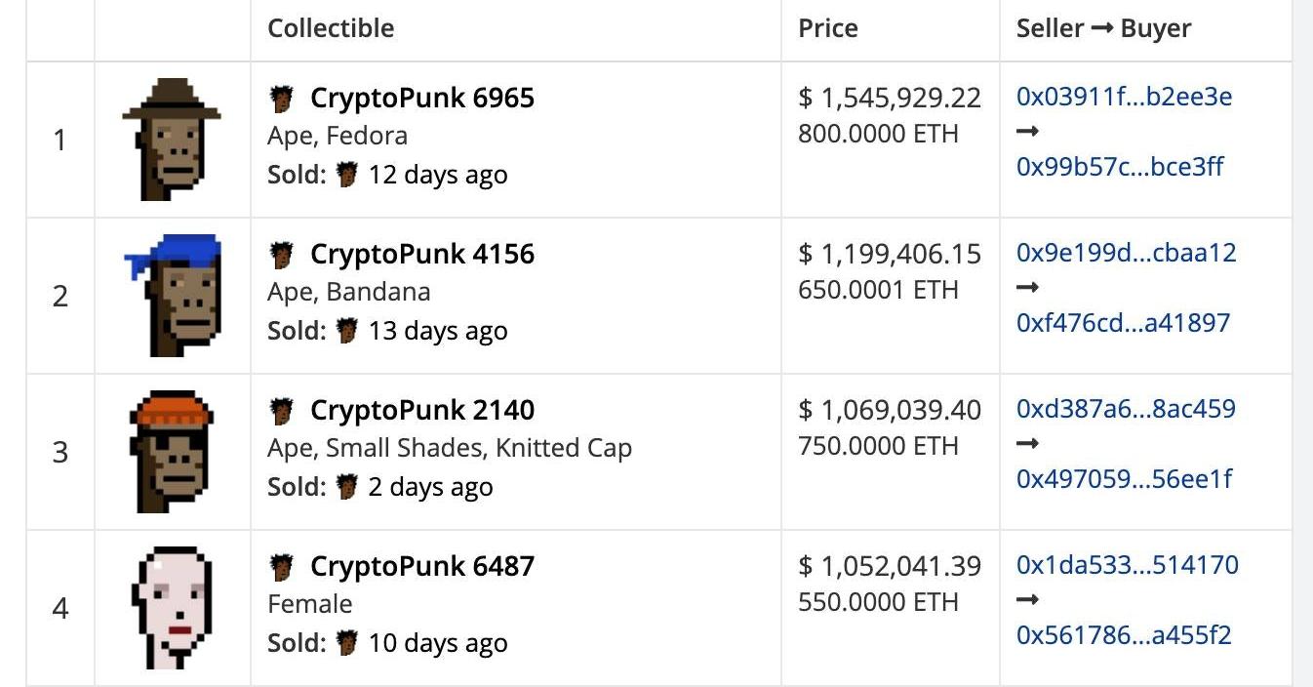
Task: Click small icon beside CryptoPunk 6965 title
Action: point(282,98)
